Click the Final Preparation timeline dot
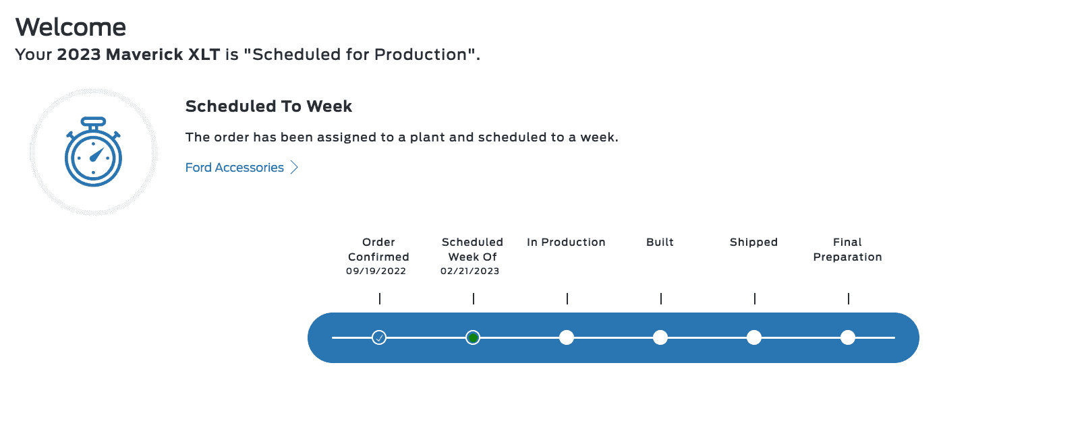Screen dimensions: 1084x425 (x=848, y=337)
